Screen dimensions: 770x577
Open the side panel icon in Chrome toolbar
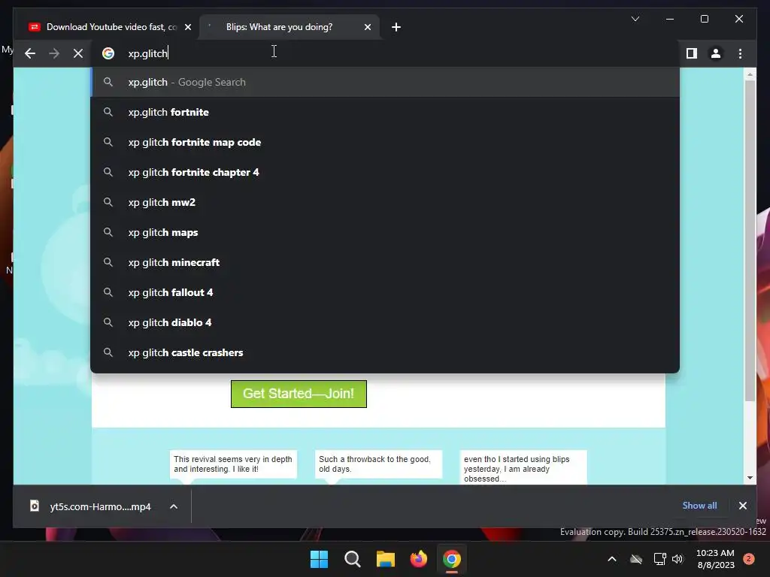[692, 53]
